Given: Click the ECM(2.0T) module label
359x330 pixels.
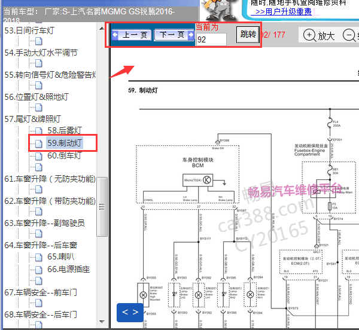Looking at the screenshot, I should pos(300,264).
